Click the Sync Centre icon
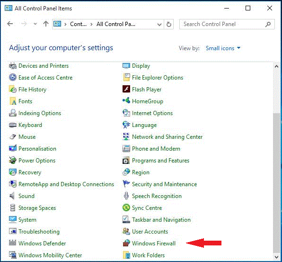 click(126, 208)
